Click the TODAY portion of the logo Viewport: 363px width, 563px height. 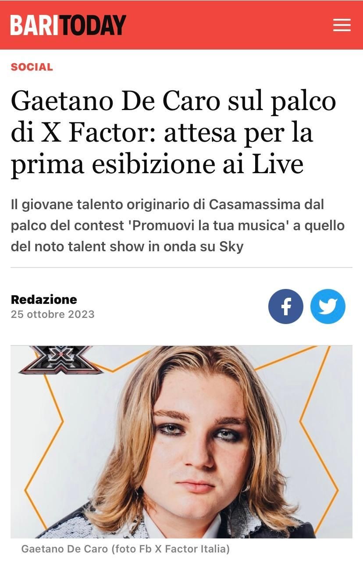click(93, 25)
